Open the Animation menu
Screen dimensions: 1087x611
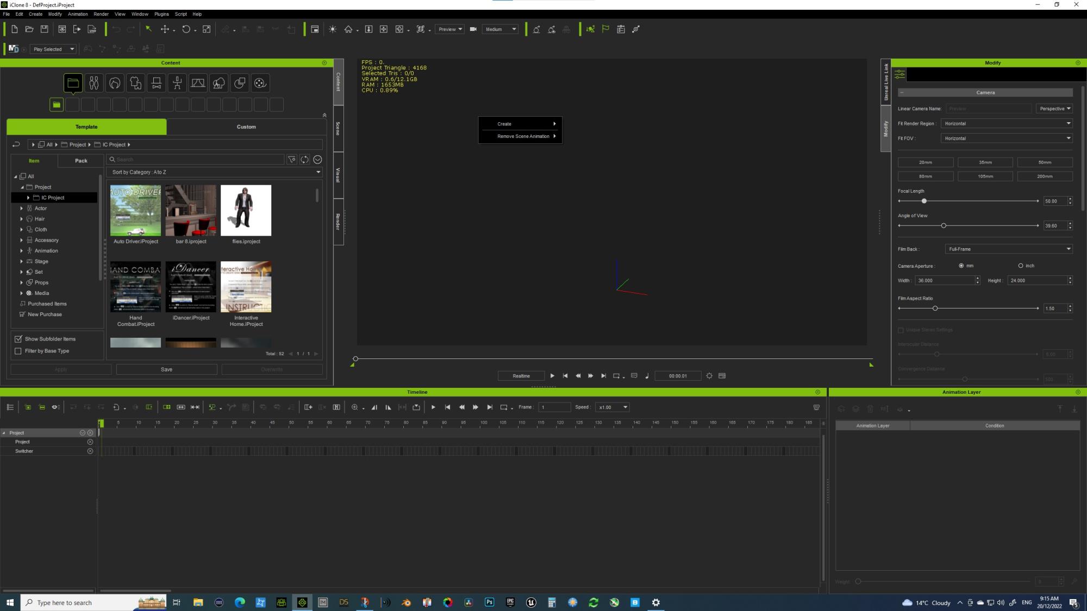pos(78,14)
